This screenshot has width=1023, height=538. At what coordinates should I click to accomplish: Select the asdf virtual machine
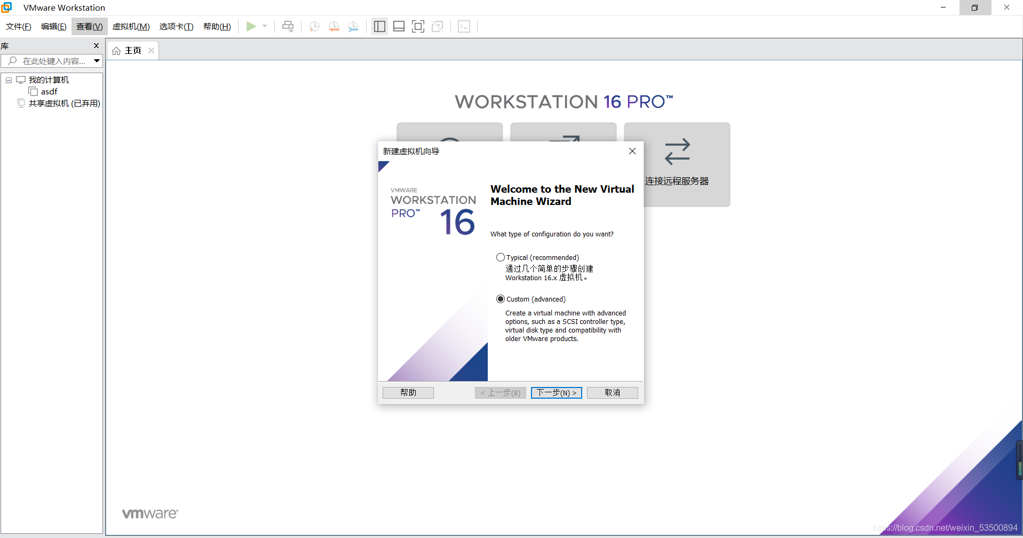click(49, 92)
